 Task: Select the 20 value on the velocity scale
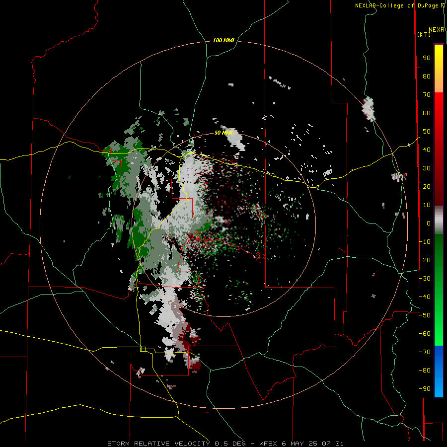click(x=427, y=187)
